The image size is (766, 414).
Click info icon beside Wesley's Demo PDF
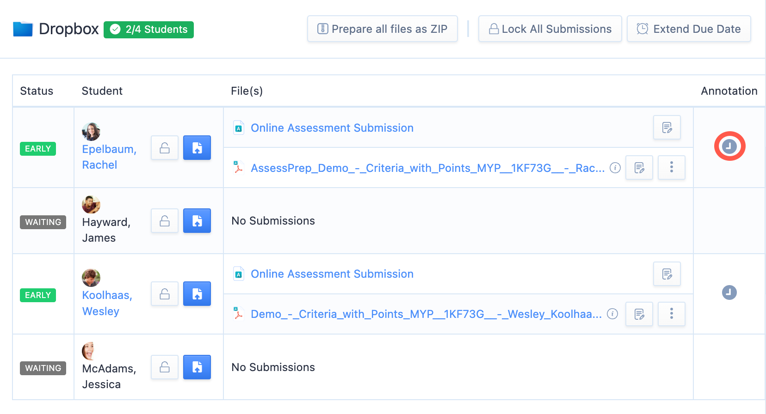click(612, 314)
